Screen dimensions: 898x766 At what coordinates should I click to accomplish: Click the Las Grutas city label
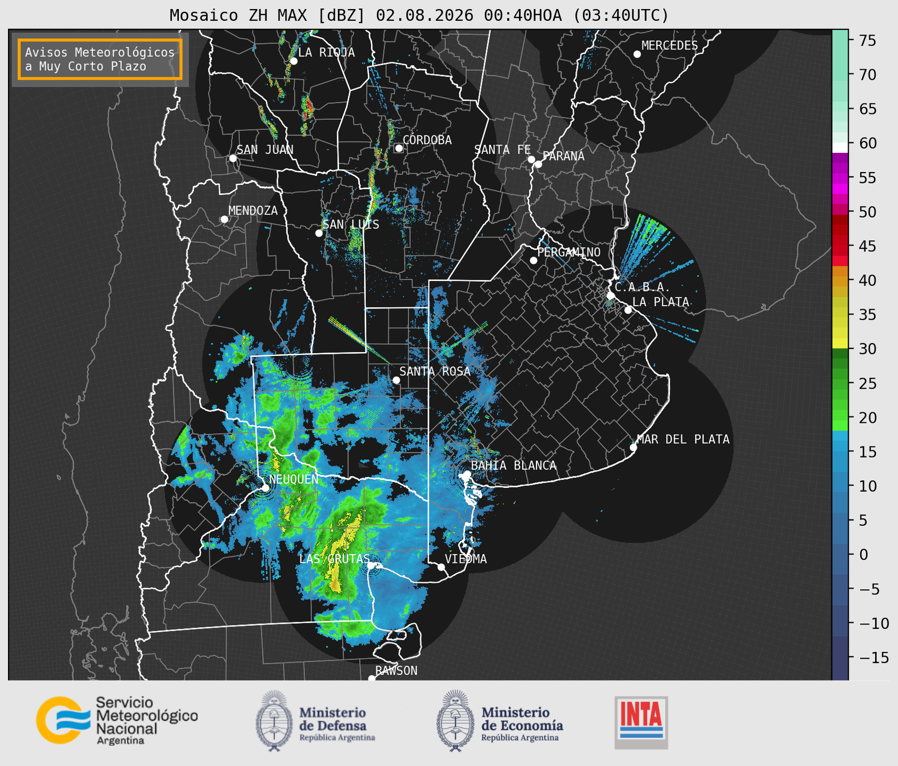334,559
